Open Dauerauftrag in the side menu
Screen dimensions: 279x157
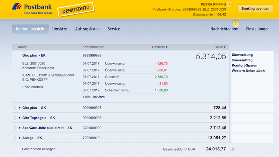pyautogui.click(x=242, y=60)
